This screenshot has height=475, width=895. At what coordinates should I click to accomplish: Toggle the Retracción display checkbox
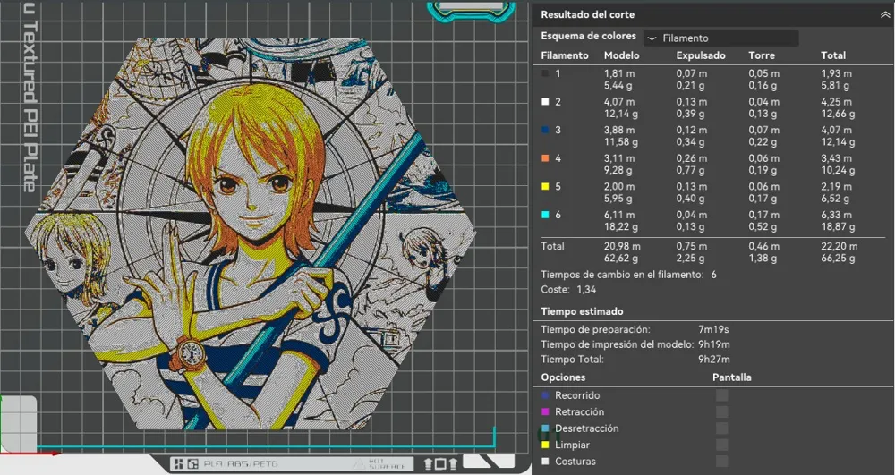[x=722, y=411]
